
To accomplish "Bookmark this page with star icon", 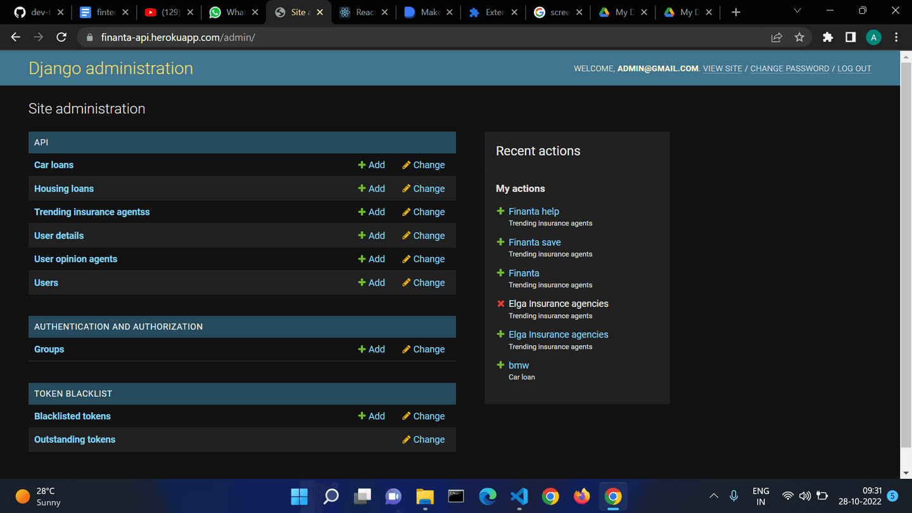I will pos(799,37).
